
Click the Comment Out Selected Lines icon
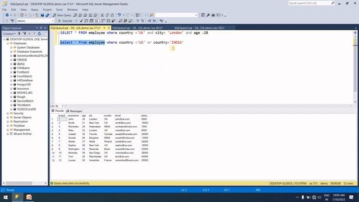point(137,21)
